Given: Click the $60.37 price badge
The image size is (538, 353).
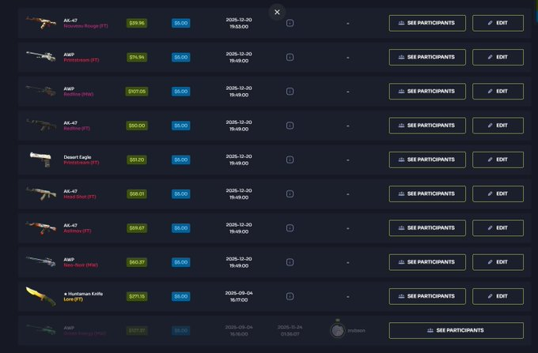Looking at the screenshot, I should pos(137,262).
